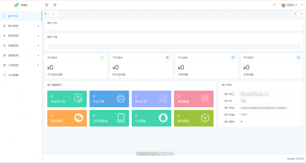Toggle the sidebar collapse icon
This screenshot has width=306, height=163.
46,5
